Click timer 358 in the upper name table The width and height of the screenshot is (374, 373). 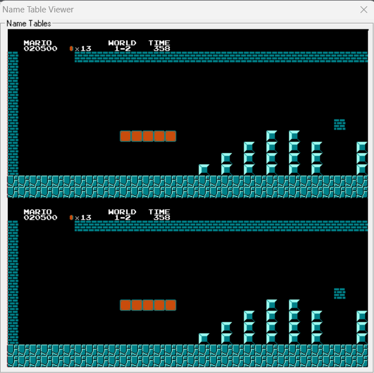[x=162, y=48]
